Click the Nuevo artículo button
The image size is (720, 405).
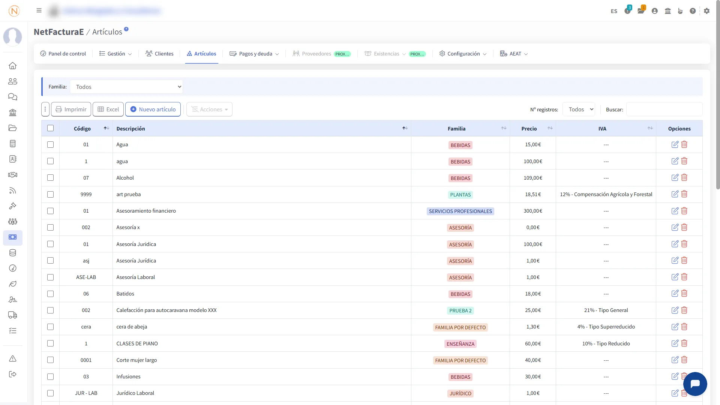[x=153, y=109]
